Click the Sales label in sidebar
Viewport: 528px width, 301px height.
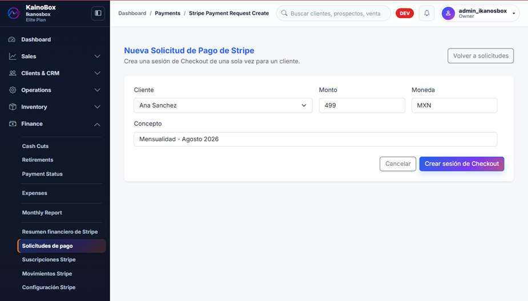[x=29, y=56]
